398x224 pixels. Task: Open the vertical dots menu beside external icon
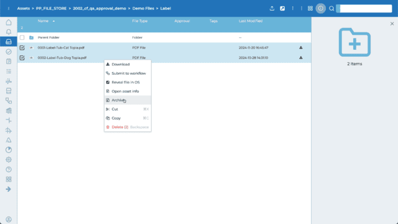click(x=293, y=8)
